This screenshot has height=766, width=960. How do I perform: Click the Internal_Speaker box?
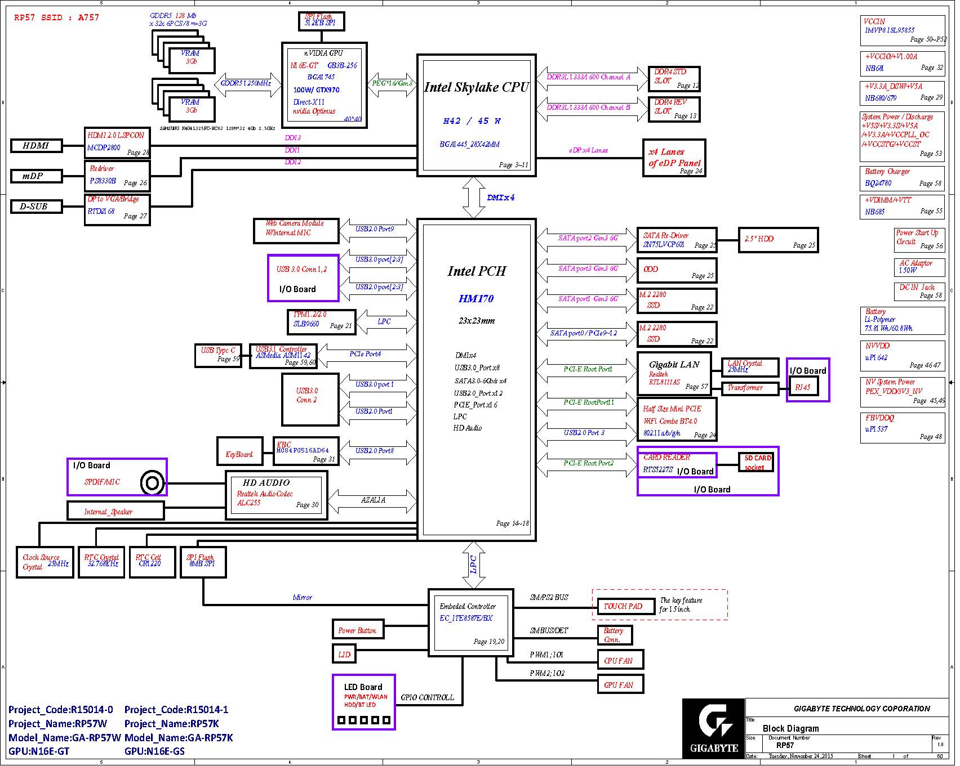[x=116, y=511]
